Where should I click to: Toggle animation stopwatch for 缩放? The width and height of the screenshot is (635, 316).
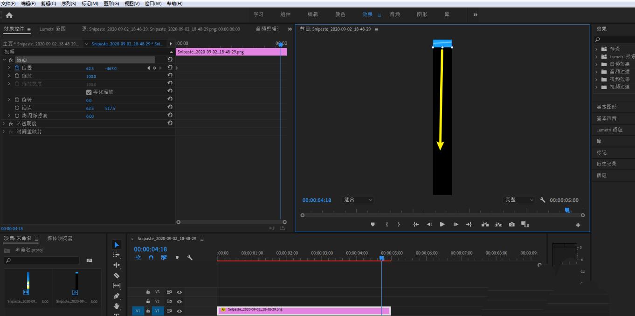tap(17, 76)
